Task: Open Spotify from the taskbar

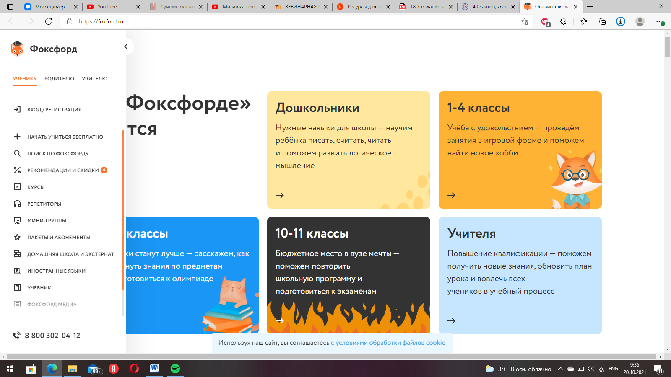Action: [175, 368]
